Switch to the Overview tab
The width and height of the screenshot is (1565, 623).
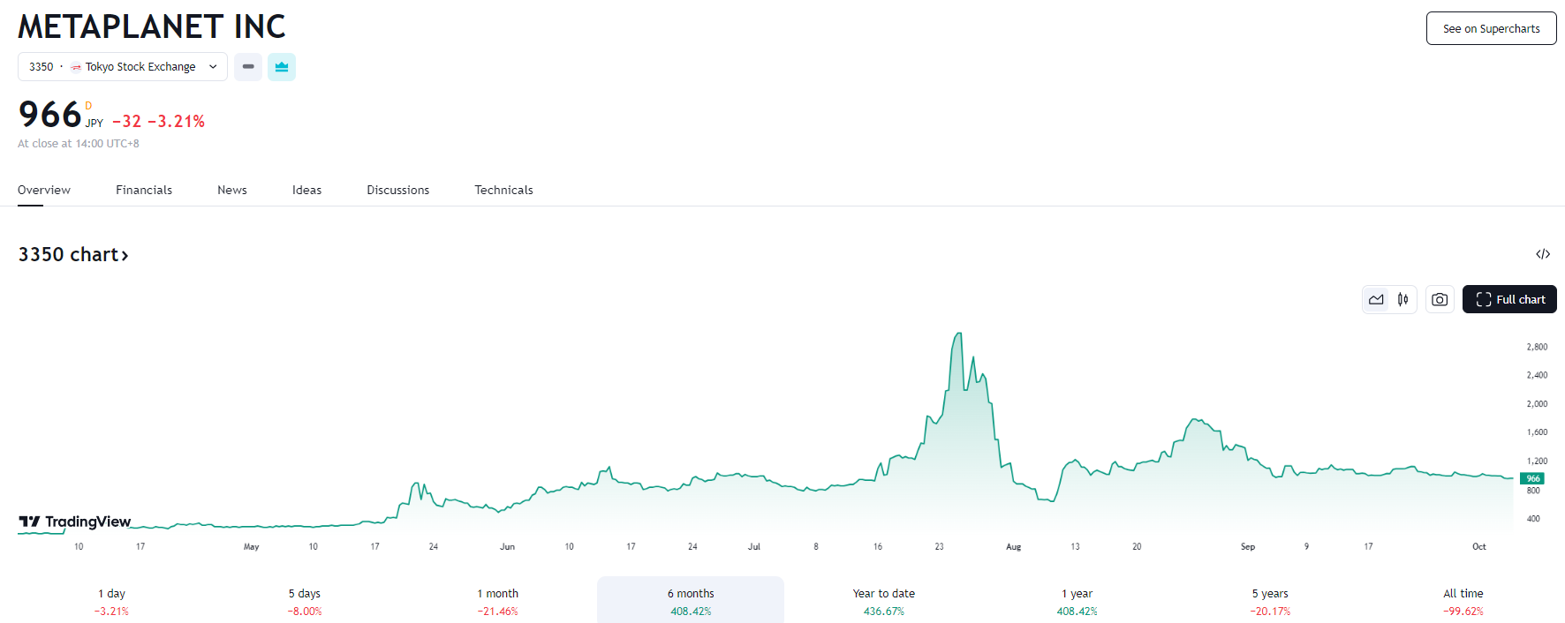[x=44, y=190]
